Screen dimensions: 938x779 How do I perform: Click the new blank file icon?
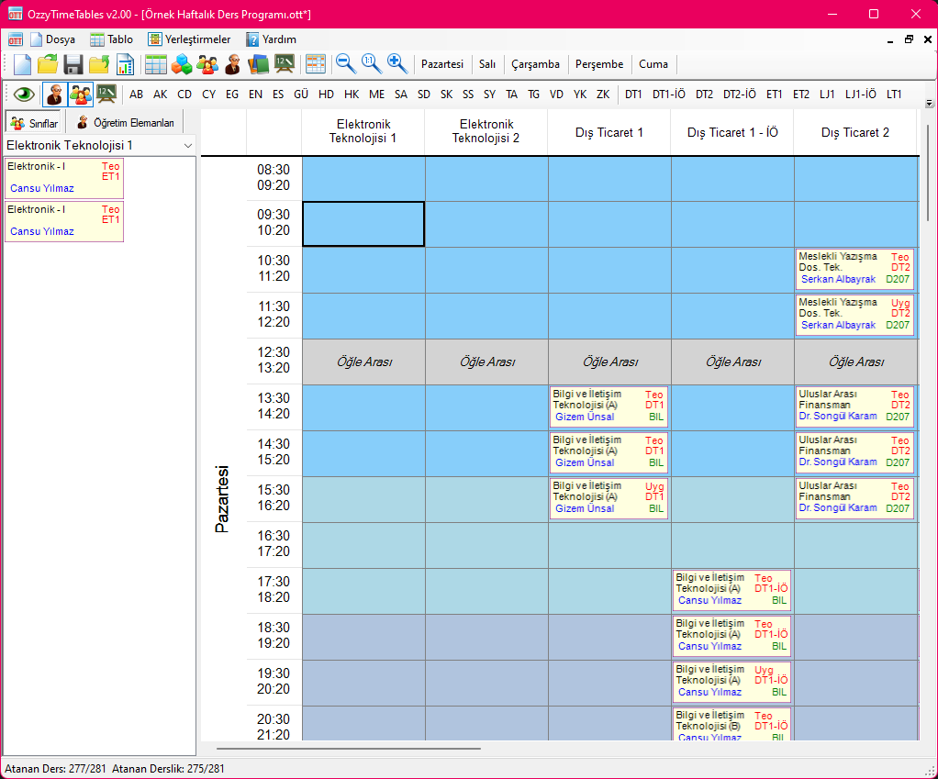[22, 64]
